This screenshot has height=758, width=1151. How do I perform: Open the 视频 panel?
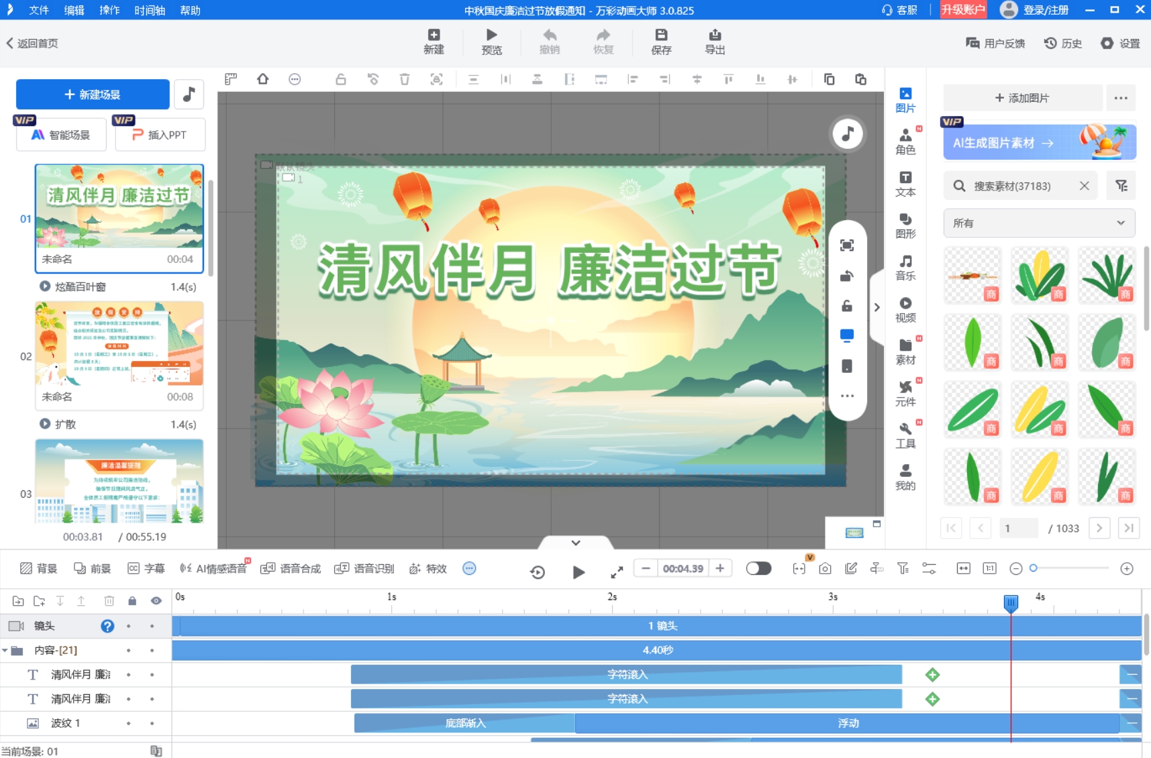click(x=905, y=310)
